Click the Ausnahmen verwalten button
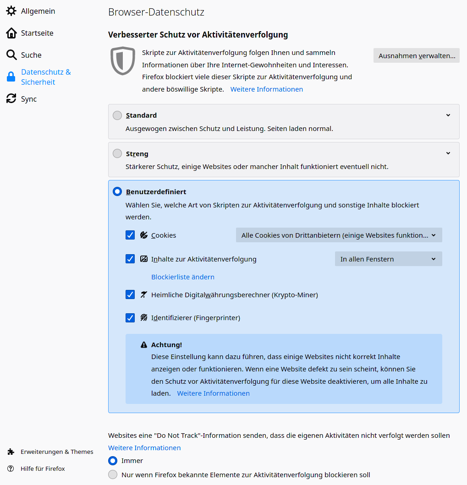 click(416, 56)
